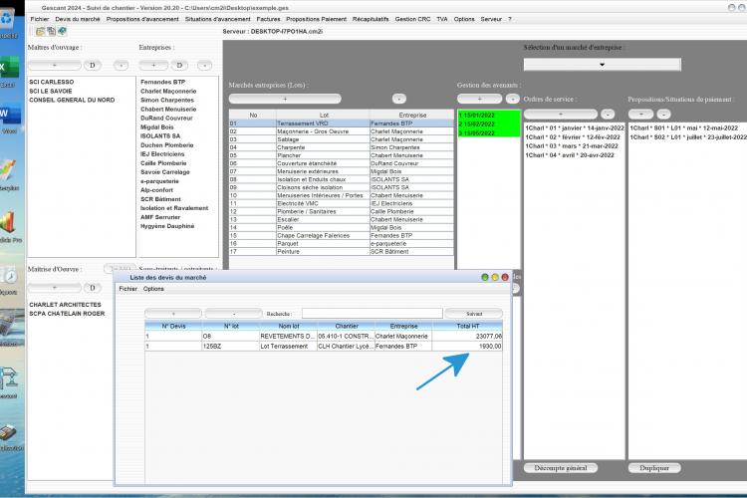Viewport: 747px width, 498px height.
Task: Select CONSEIL GENERAL DU NORD
Action: [72, 100]
